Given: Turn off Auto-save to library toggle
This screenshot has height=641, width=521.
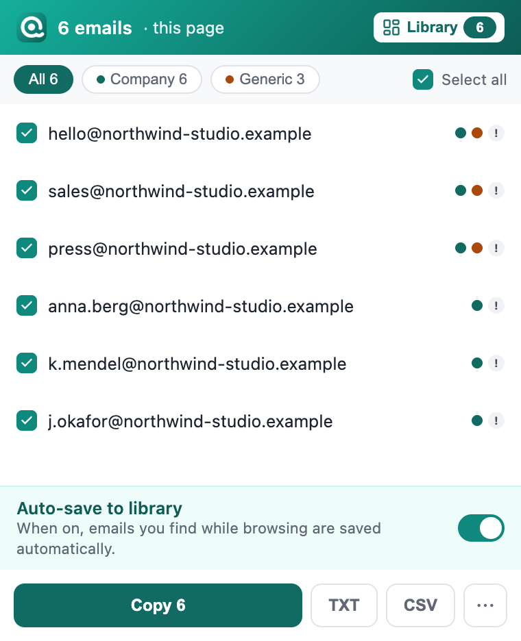Looking at the screenshot, I should point(481,528).
